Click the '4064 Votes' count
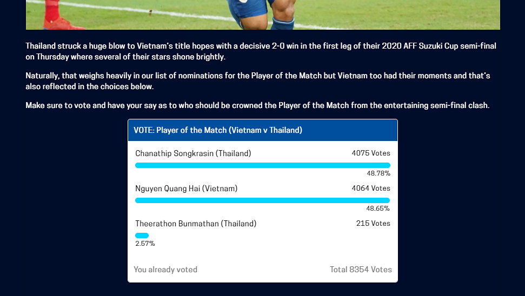525x296 pixels. point(371,189)
